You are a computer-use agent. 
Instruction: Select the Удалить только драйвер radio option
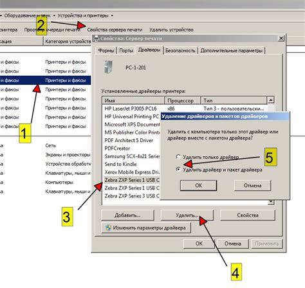[178, 157]
